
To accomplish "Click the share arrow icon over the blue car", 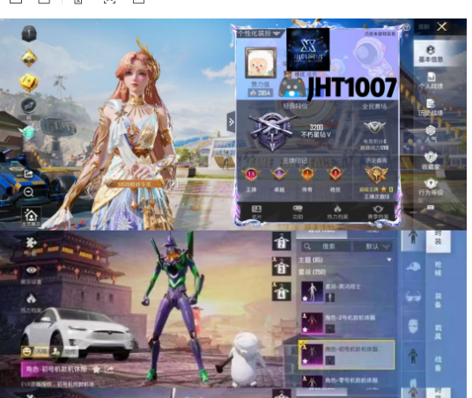I will click(x=28, y=174).
